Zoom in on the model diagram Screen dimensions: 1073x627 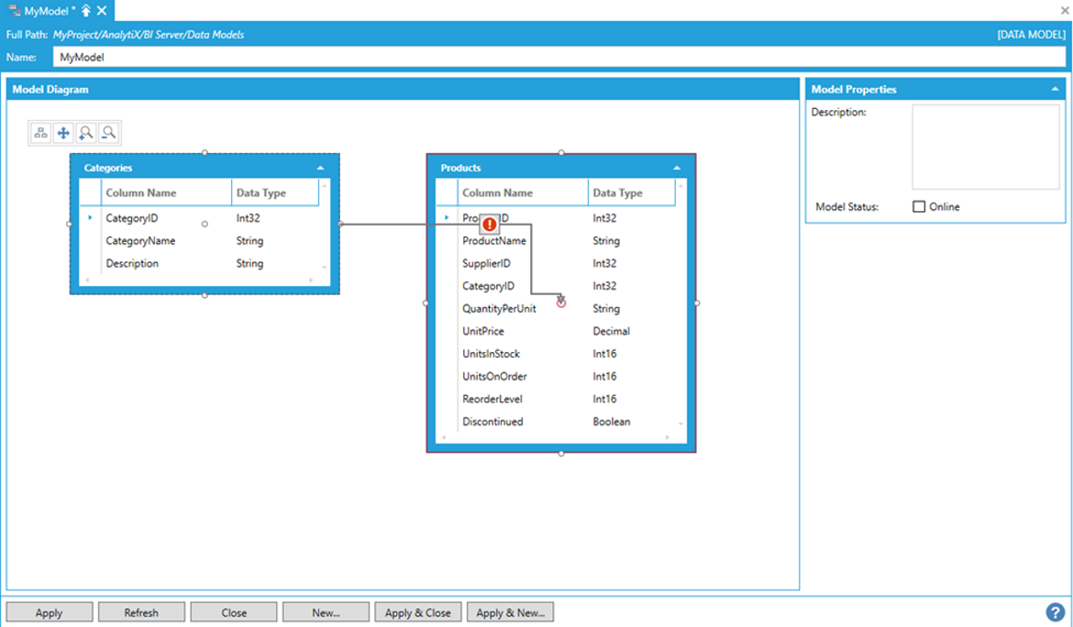tap(86, 133)
